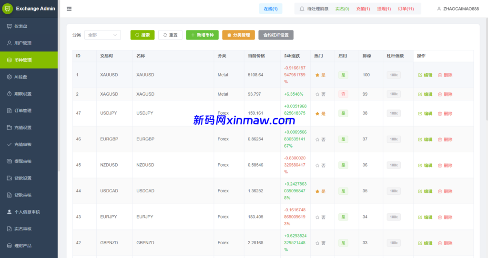Toggle enabled status for EURGBP row
The width and height of the screenshot is (488, 258).
pos(343,139)
